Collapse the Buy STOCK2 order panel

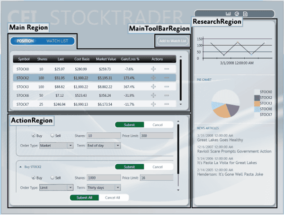pos(20,167)
